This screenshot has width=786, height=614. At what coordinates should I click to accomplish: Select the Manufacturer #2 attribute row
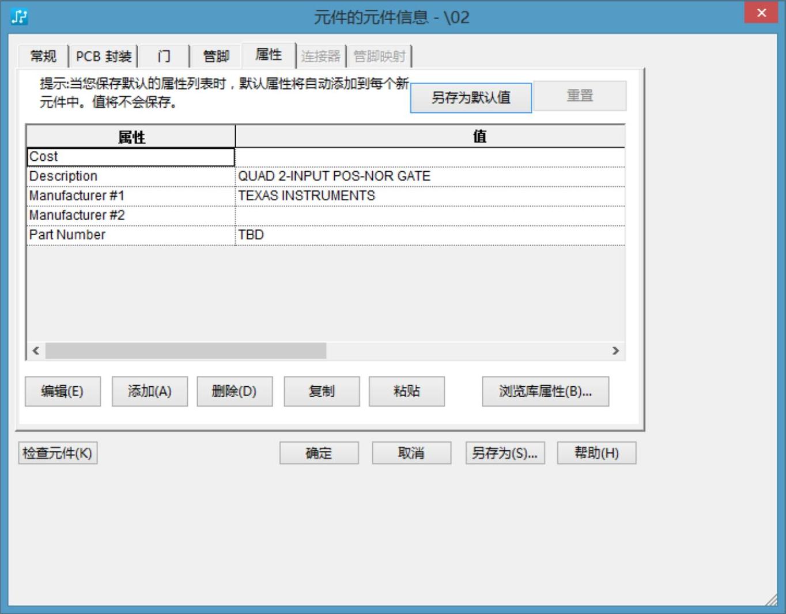pyautogui.click(x=131, y=216)
